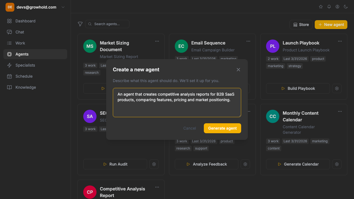Open Specialists via the lightning icon
Screen dimensions: 354x199
10,65
